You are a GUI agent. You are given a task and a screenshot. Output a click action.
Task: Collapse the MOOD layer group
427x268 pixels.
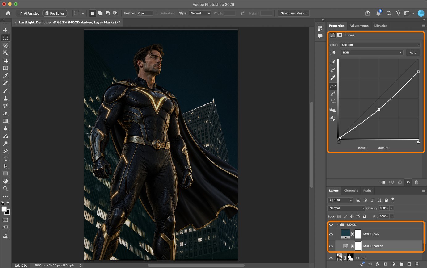click(337, 224)
